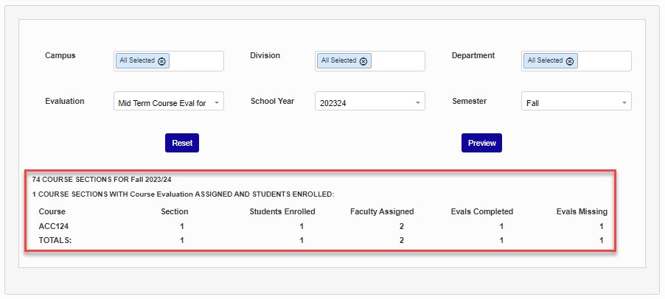Click the Section column header

[175, 211]
